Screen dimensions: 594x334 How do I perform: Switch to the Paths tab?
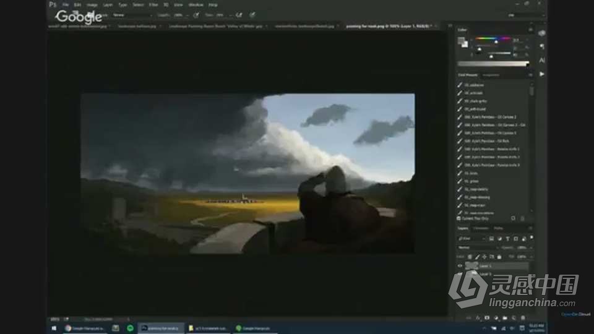[498, 228]
